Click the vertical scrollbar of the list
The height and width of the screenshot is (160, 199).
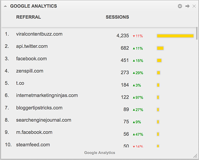197,33
